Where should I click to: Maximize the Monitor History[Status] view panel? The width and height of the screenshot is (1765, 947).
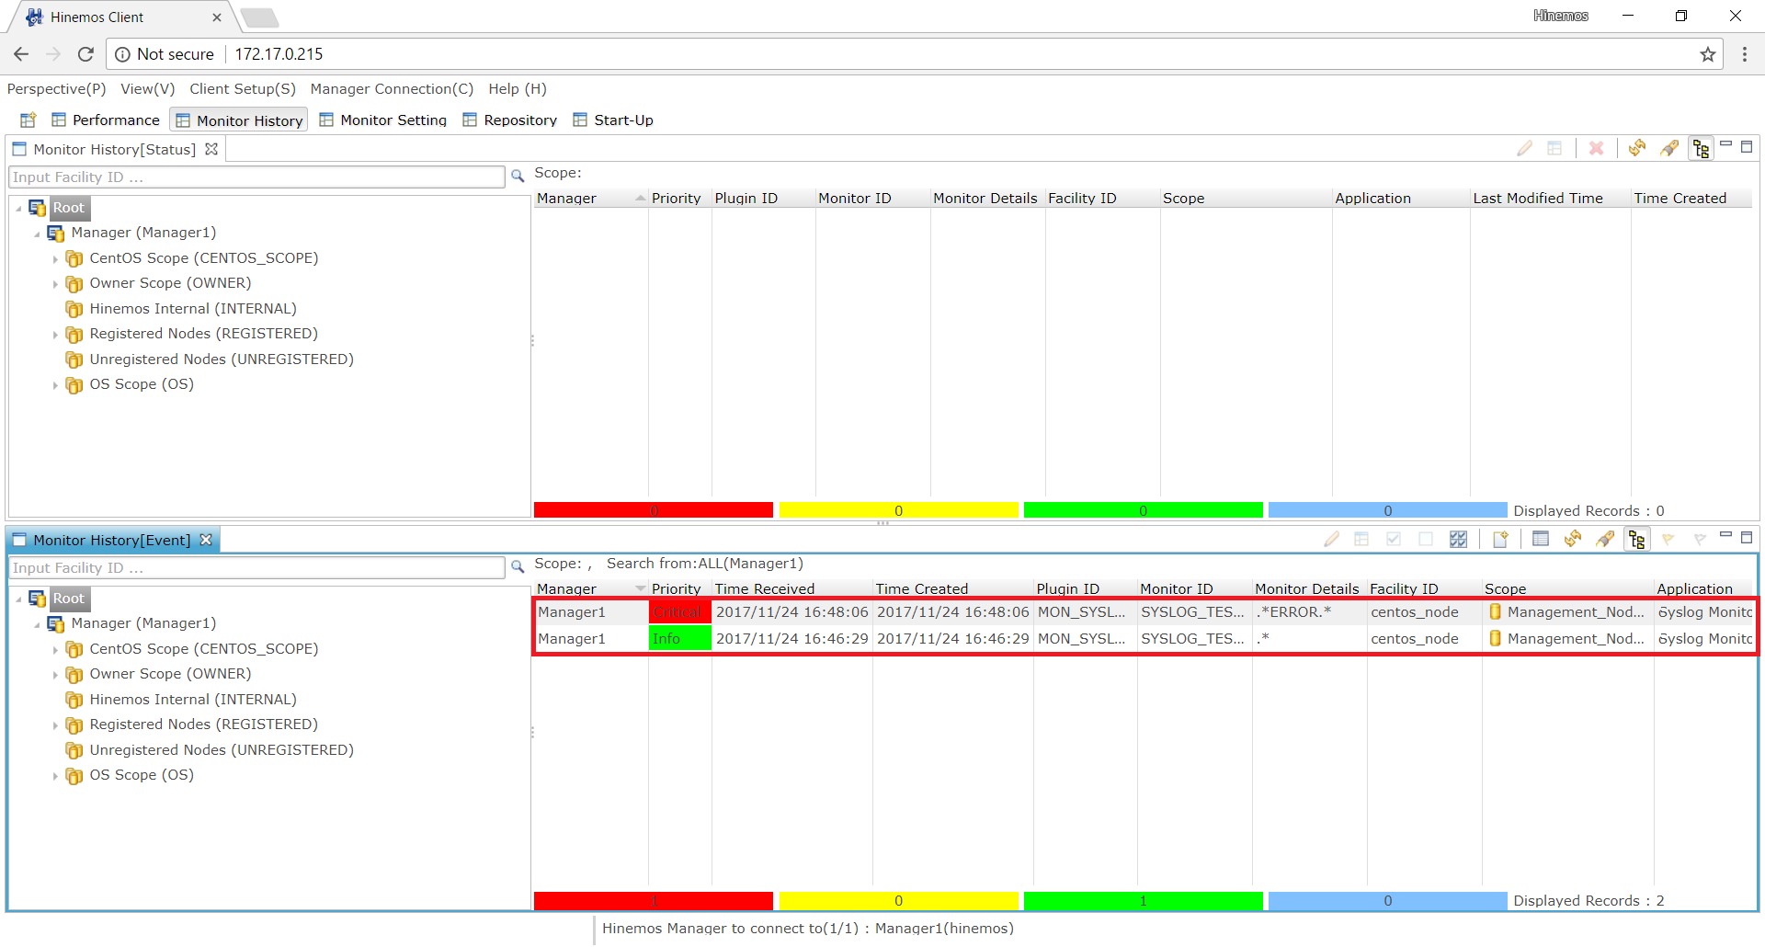(x=1747, y=146)
